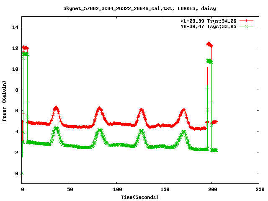Click the 14 tick label on y-axis

[16, 27]
